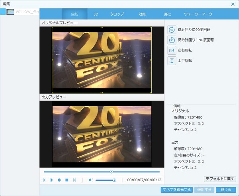Screen dimensions: 239x196
Task: Select the 時計回りに90度回転 label
Action: click(194, 30)
